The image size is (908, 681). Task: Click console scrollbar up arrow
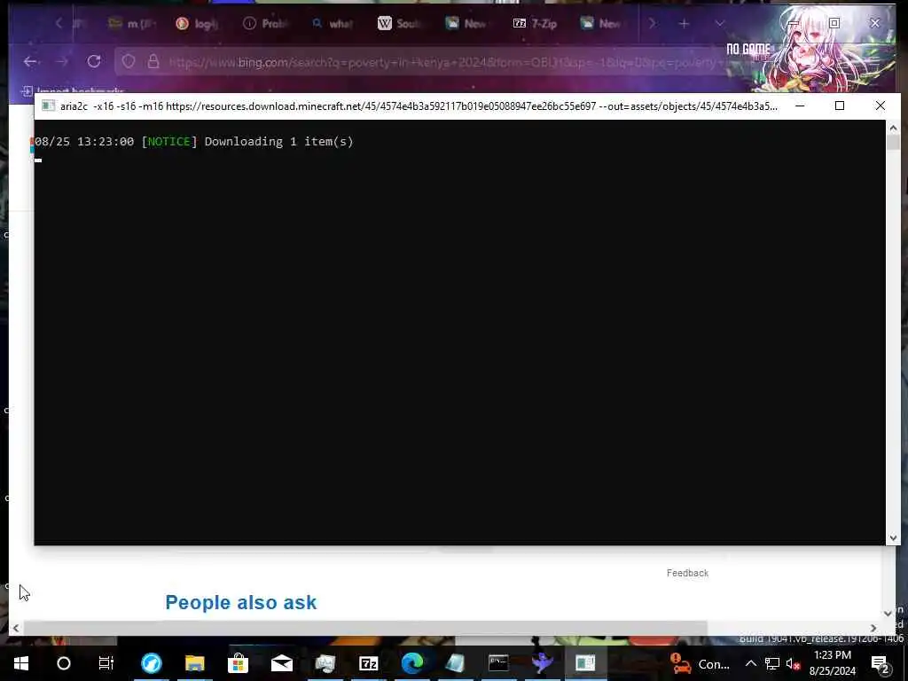893,128
